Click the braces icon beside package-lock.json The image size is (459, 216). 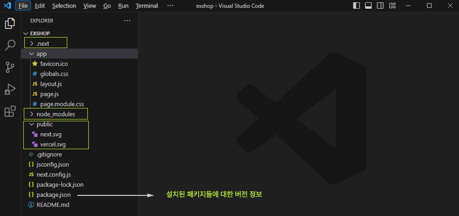click(31, 185)
